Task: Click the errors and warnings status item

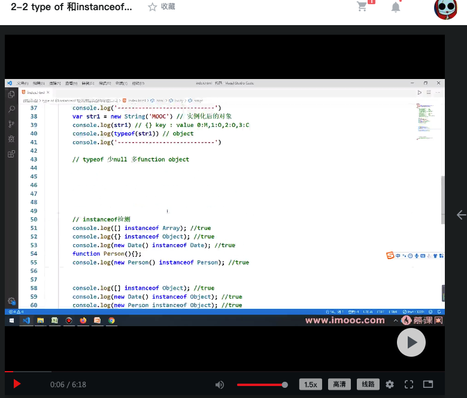Action: pyautogui.click(x=16, y=312)
